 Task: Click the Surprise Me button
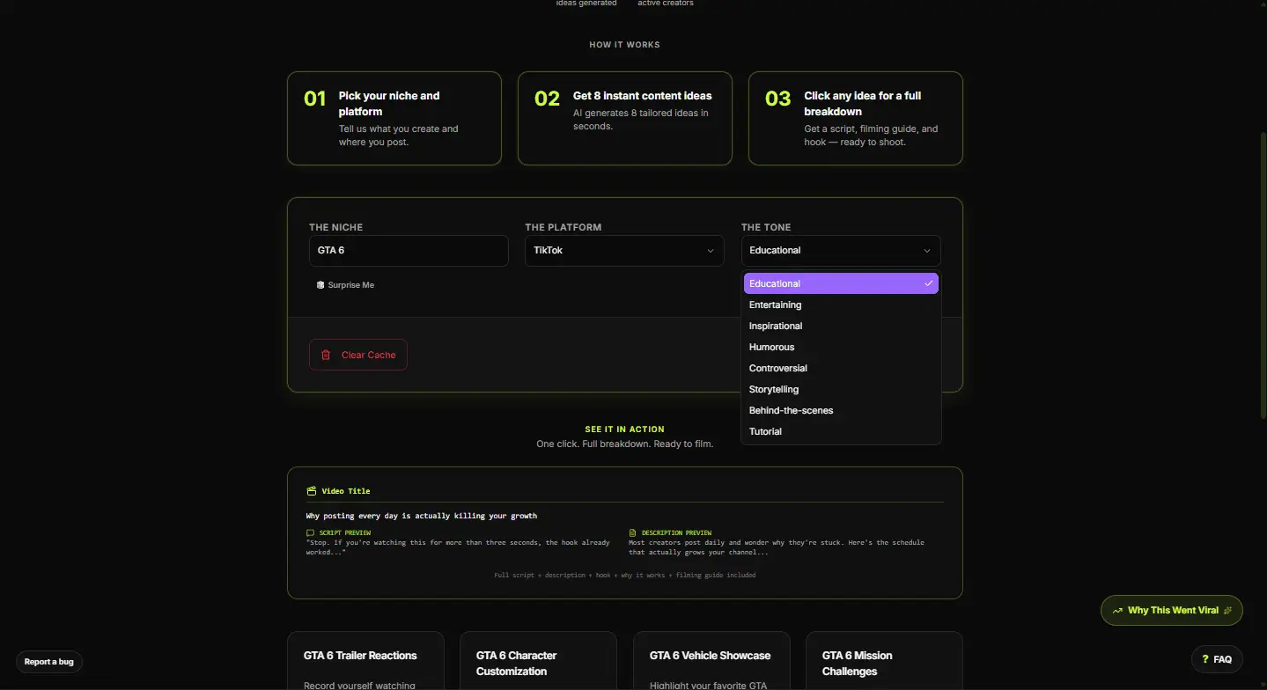(x=345, y=285)
